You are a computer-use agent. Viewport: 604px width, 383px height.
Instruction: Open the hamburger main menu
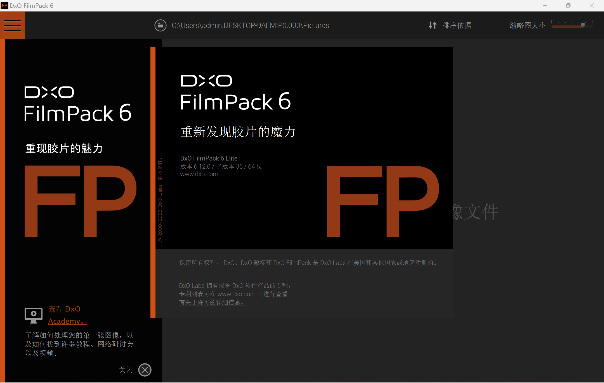point(12,25)
